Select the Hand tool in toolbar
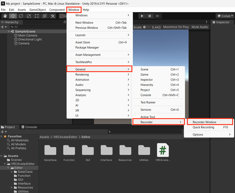 coord(5,16)
